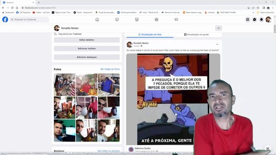Open the Groups icon
Screen dimensions: 276x155
157,19
